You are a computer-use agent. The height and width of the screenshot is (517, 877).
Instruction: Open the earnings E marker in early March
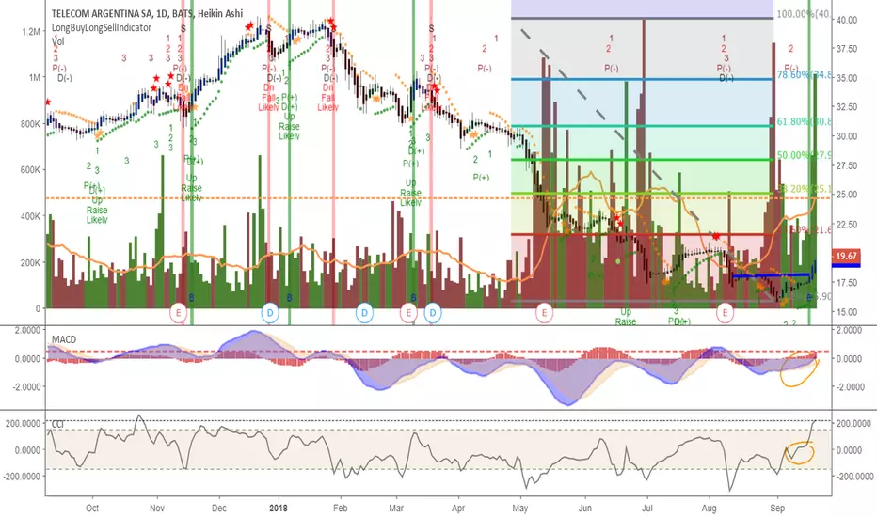(x=408, y=312)
